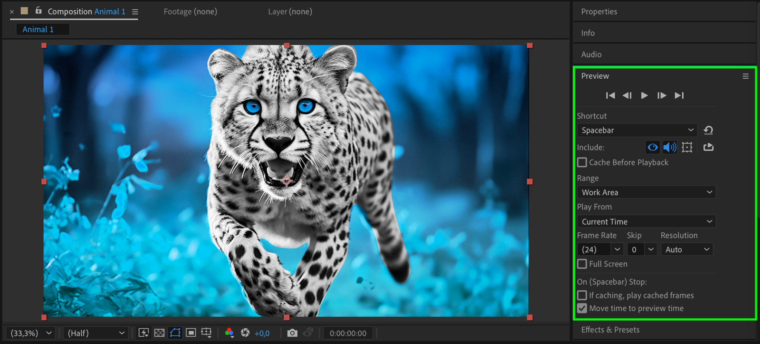Expand the magnification 33,3% dropdown
Viewport: 760px width, 344px height.
(31, 333)
